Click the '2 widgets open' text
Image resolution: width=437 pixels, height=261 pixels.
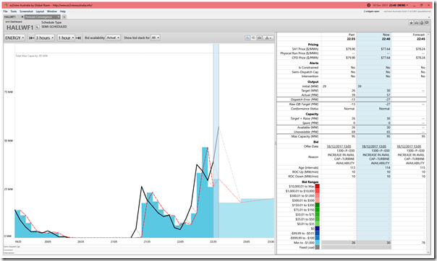point(371,12)
